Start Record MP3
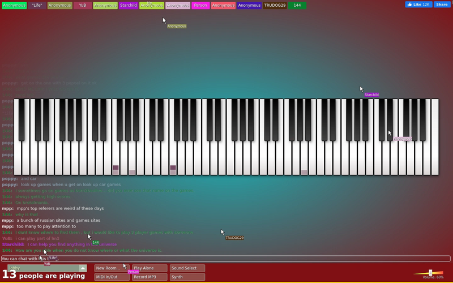Image resolution: width=453 pixels, height=283 pixels. pyautogui.click(x=149, y=277)
